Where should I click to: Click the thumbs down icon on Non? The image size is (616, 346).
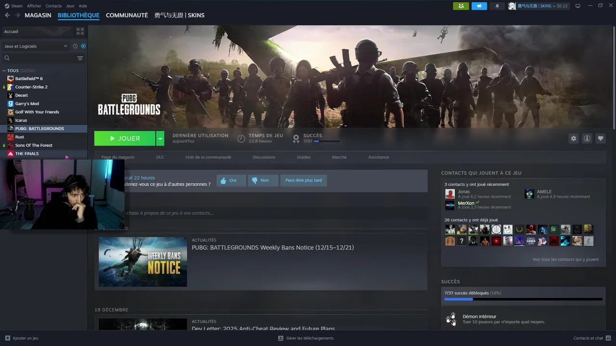[255, 181]
